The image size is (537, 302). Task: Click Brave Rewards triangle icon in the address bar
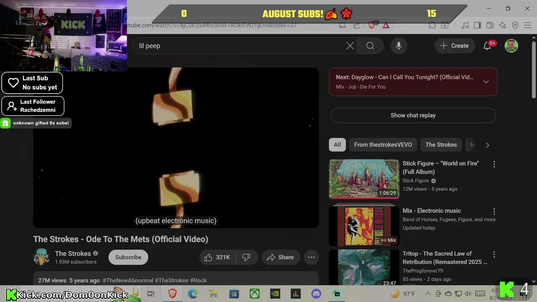[x=386, y=26]
